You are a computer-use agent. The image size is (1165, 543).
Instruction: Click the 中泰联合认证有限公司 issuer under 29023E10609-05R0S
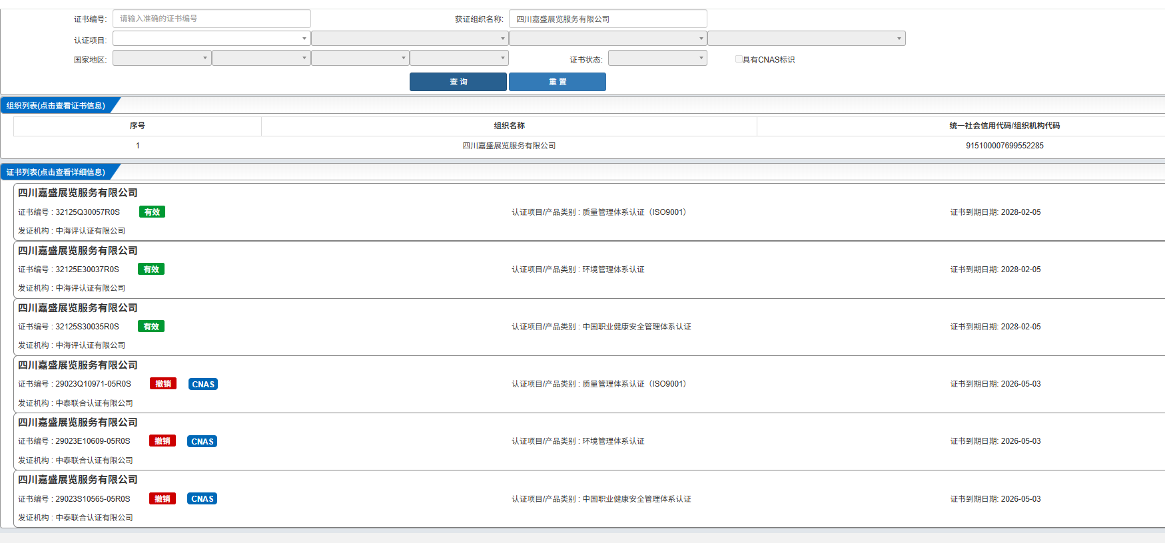point(95,460)
